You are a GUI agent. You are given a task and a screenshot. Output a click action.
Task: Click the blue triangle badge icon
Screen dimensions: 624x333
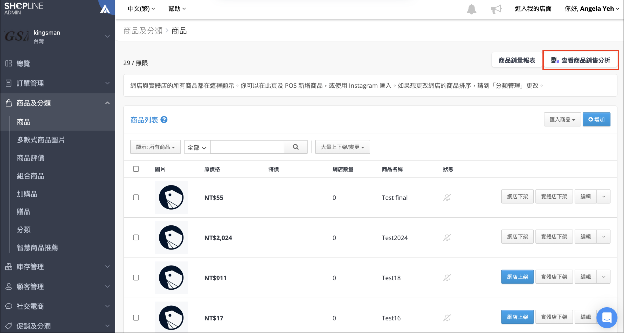105,9
